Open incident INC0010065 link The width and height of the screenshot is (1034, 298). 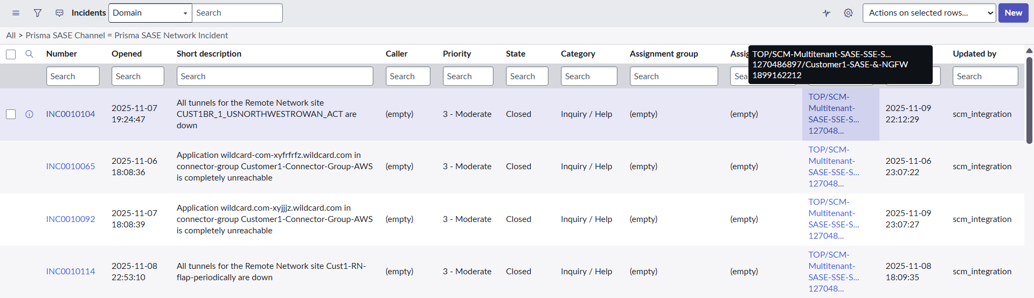[71, 167]
